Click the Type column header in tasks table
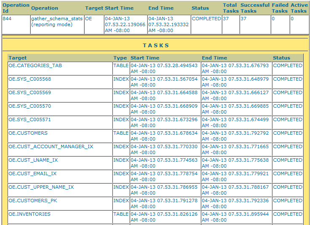 pyautogui.click(x=120, y=58)
